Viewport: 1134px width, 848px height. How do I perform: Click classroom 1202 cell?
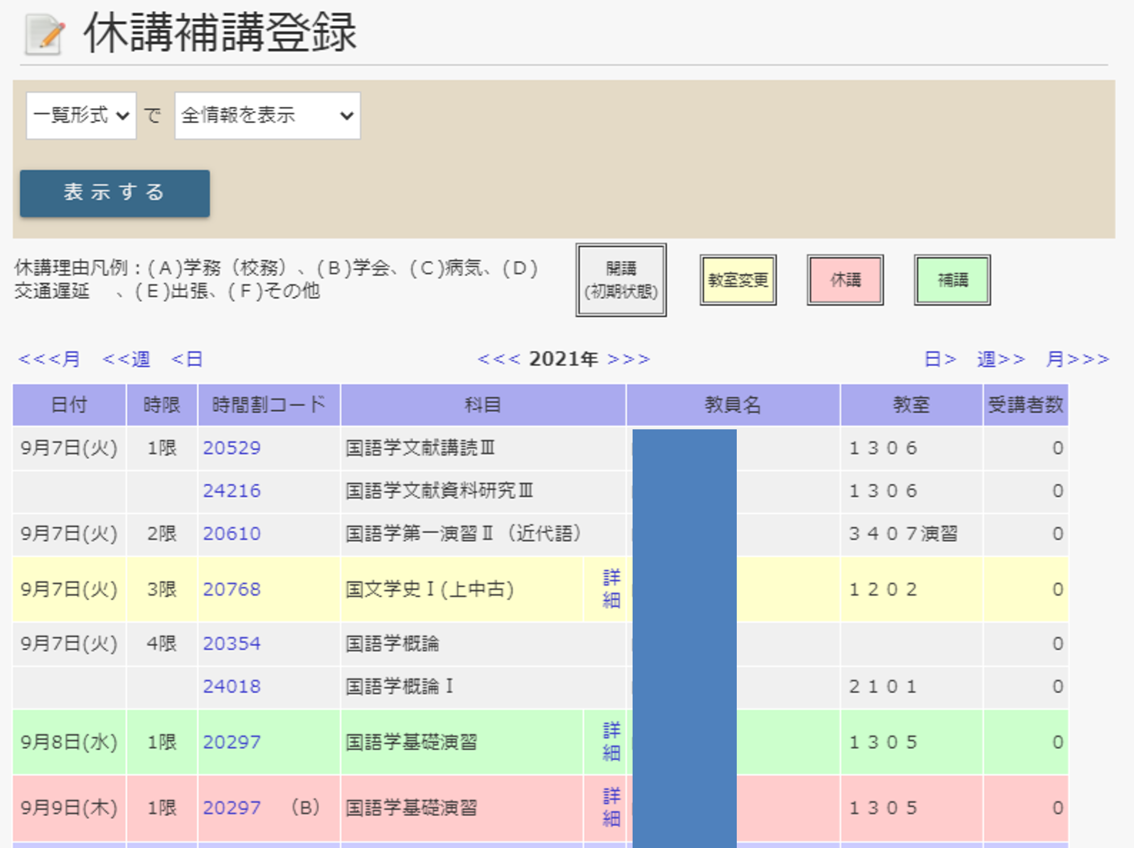(x=912, y=589)
